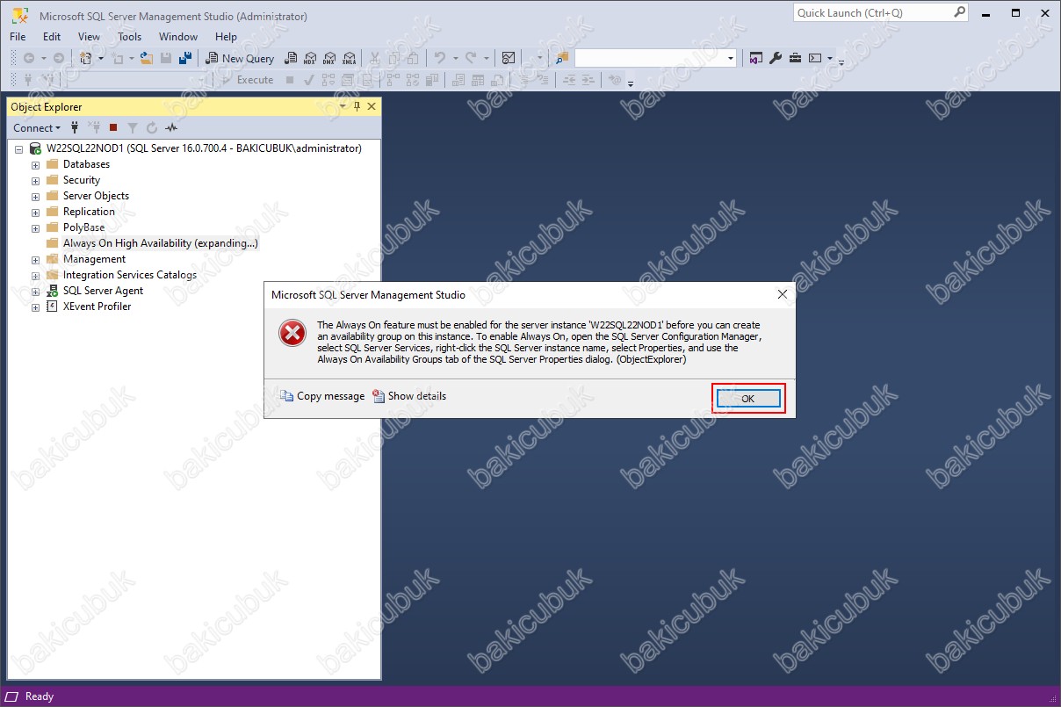Click the Find text input field
This screenshot has width=1061, height=707.
650,58
